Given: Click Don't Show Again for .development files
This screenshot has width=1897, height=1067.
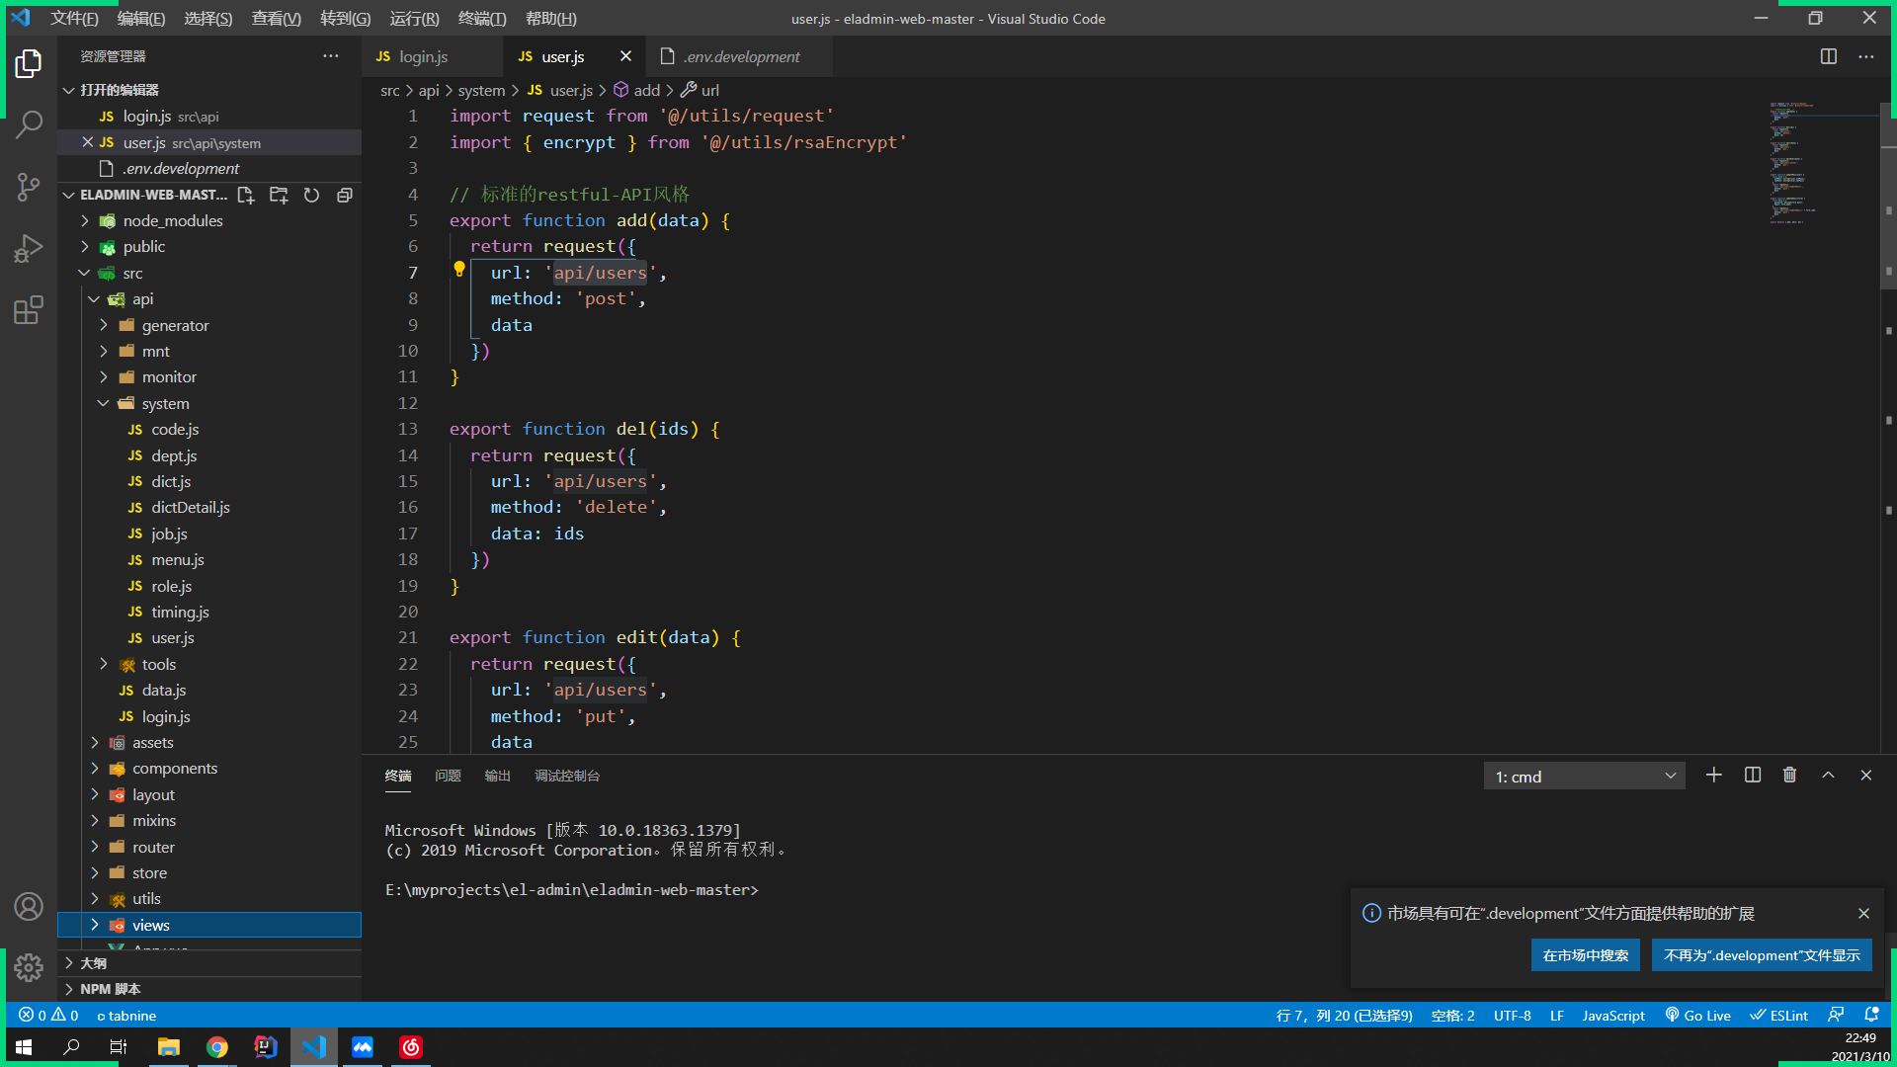Looking at the screenshot, I should click(x=1762, y=955).
